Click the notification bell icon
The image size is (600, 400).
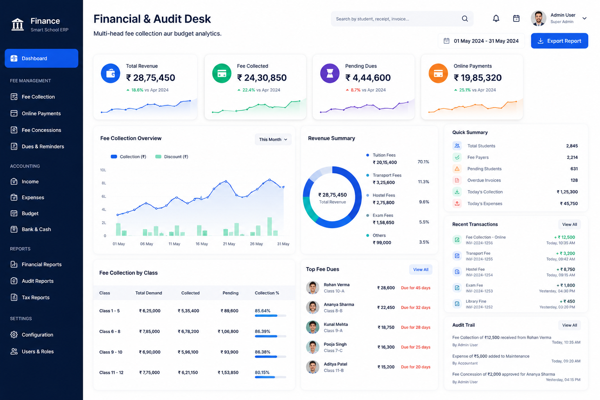pos(496,18)
